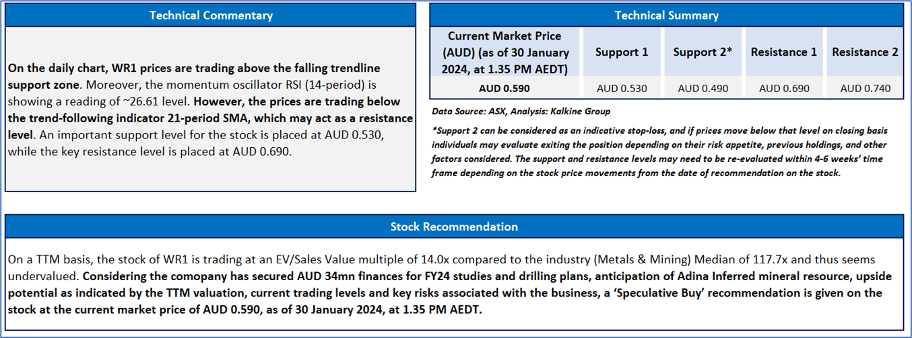912x338 pixels.
Task: Select the Stock Recommendation section header
Action: click(x=454, y=226)
